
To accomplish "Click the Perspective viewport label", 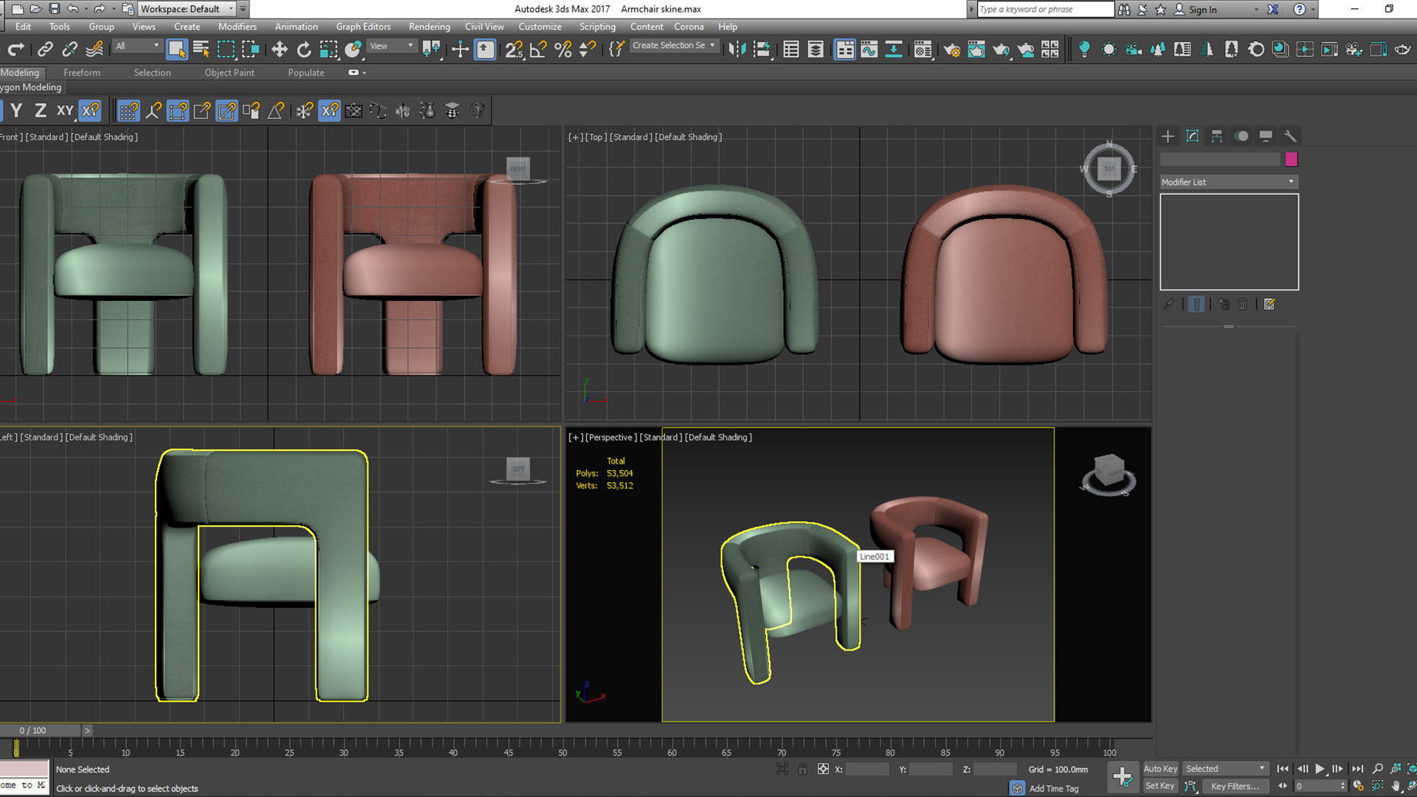I will pyautogui.click(x=609, y=437).
